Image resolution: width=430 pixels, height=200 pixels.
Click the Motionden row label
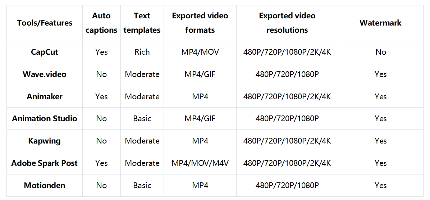(45, 186)
